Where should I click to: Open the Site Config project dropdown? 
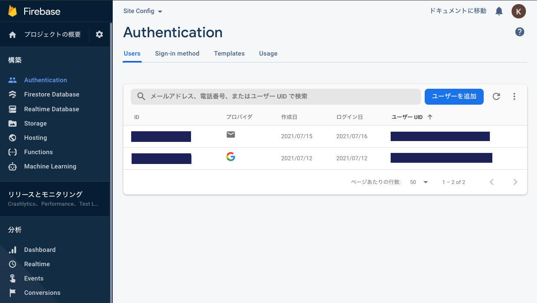(x=143, y=11)
